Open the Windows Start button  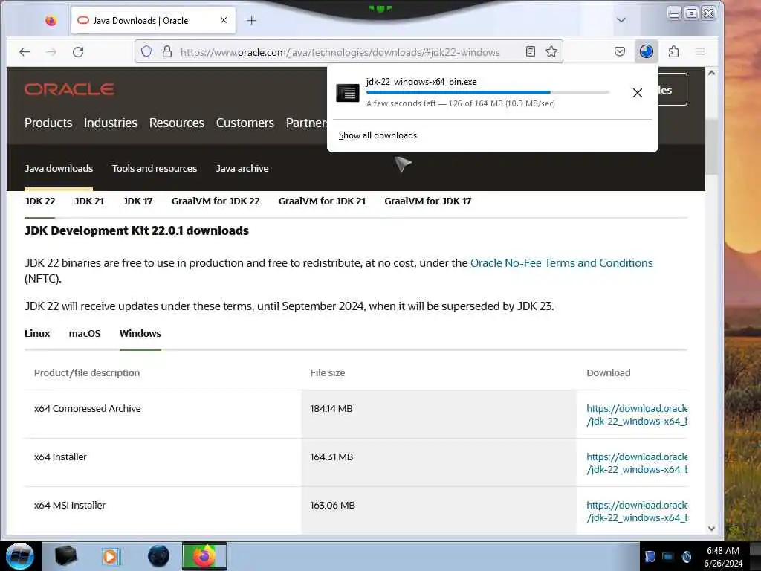coord(20,556)
